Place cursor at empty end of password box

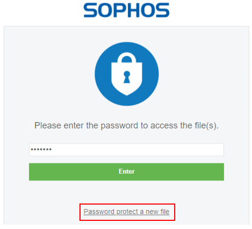point(138,150)
